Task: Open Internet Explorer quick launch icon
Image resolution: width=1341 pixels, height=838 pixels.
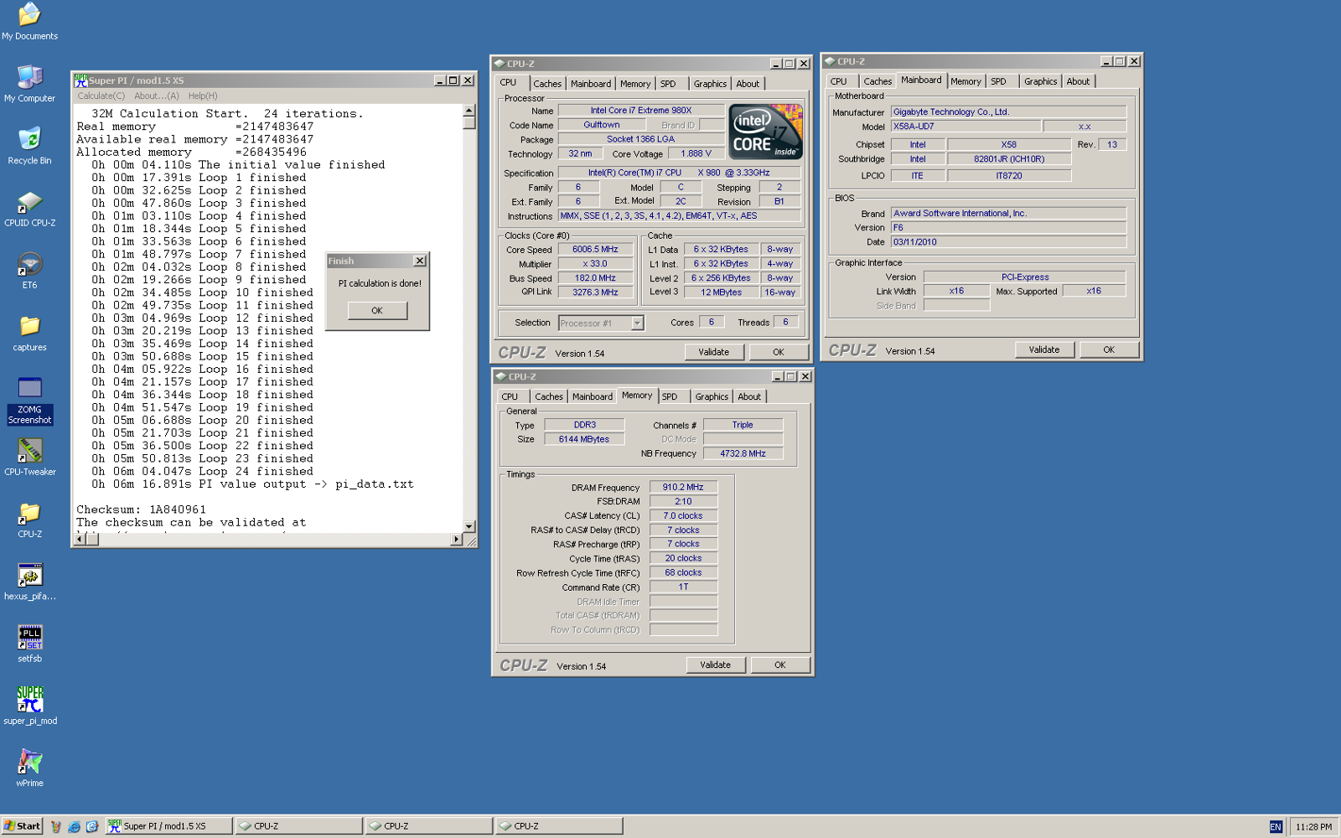Action: (x=74, y=826)
